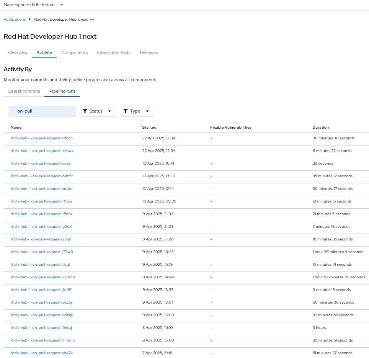Select the Pipeline runs sub-tab
The height and width of the screenshot is (358, 369).
(62, 91)
